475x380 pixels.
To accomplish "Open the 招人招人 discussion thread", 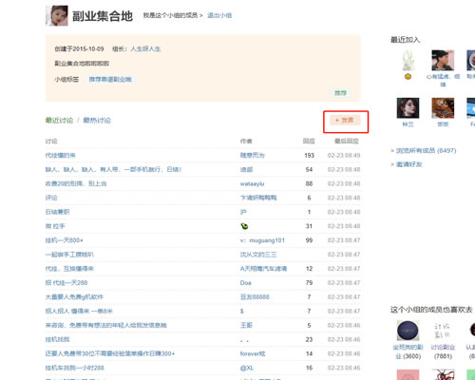I will [x=79, y=312].
